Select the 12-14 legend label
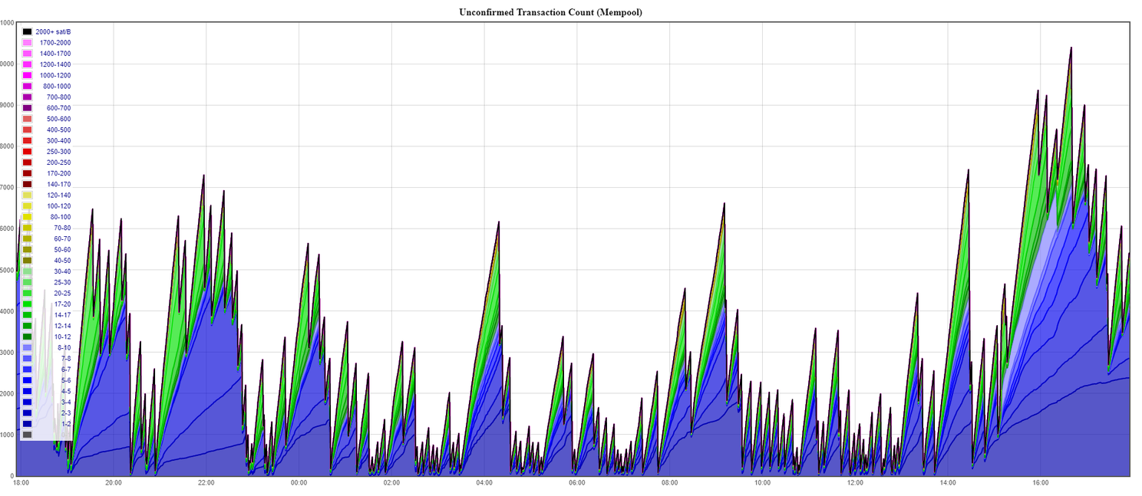Screen dimensions: 1142x496 click(62, 326)
